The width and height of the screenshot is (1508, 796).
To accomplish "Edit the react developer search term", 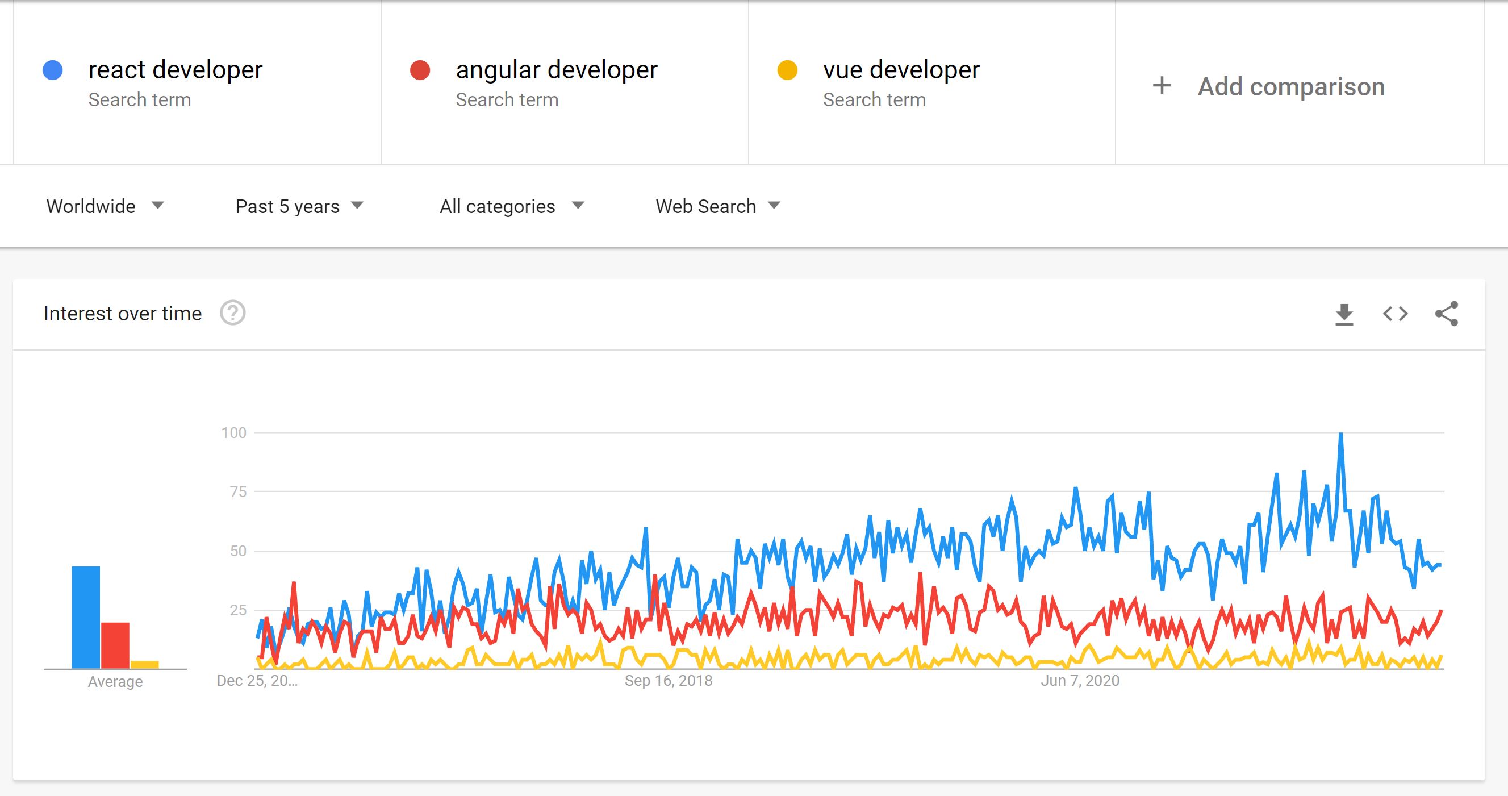I will click(175, 70).
